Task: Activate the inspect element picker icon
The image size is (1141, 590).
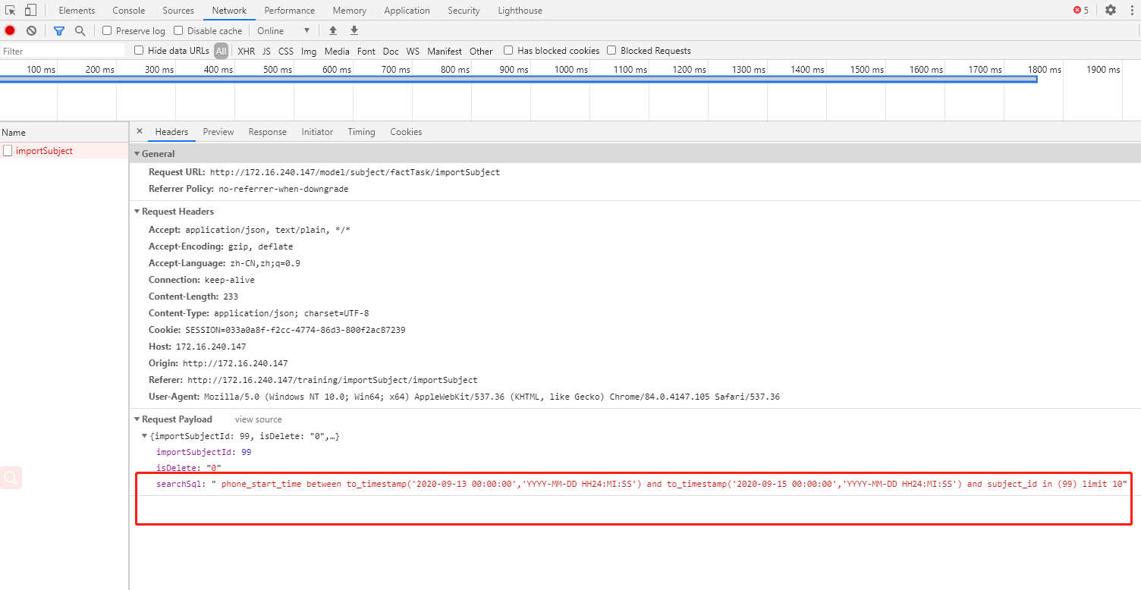Action: pyautogui.click(x=11, y=11)
